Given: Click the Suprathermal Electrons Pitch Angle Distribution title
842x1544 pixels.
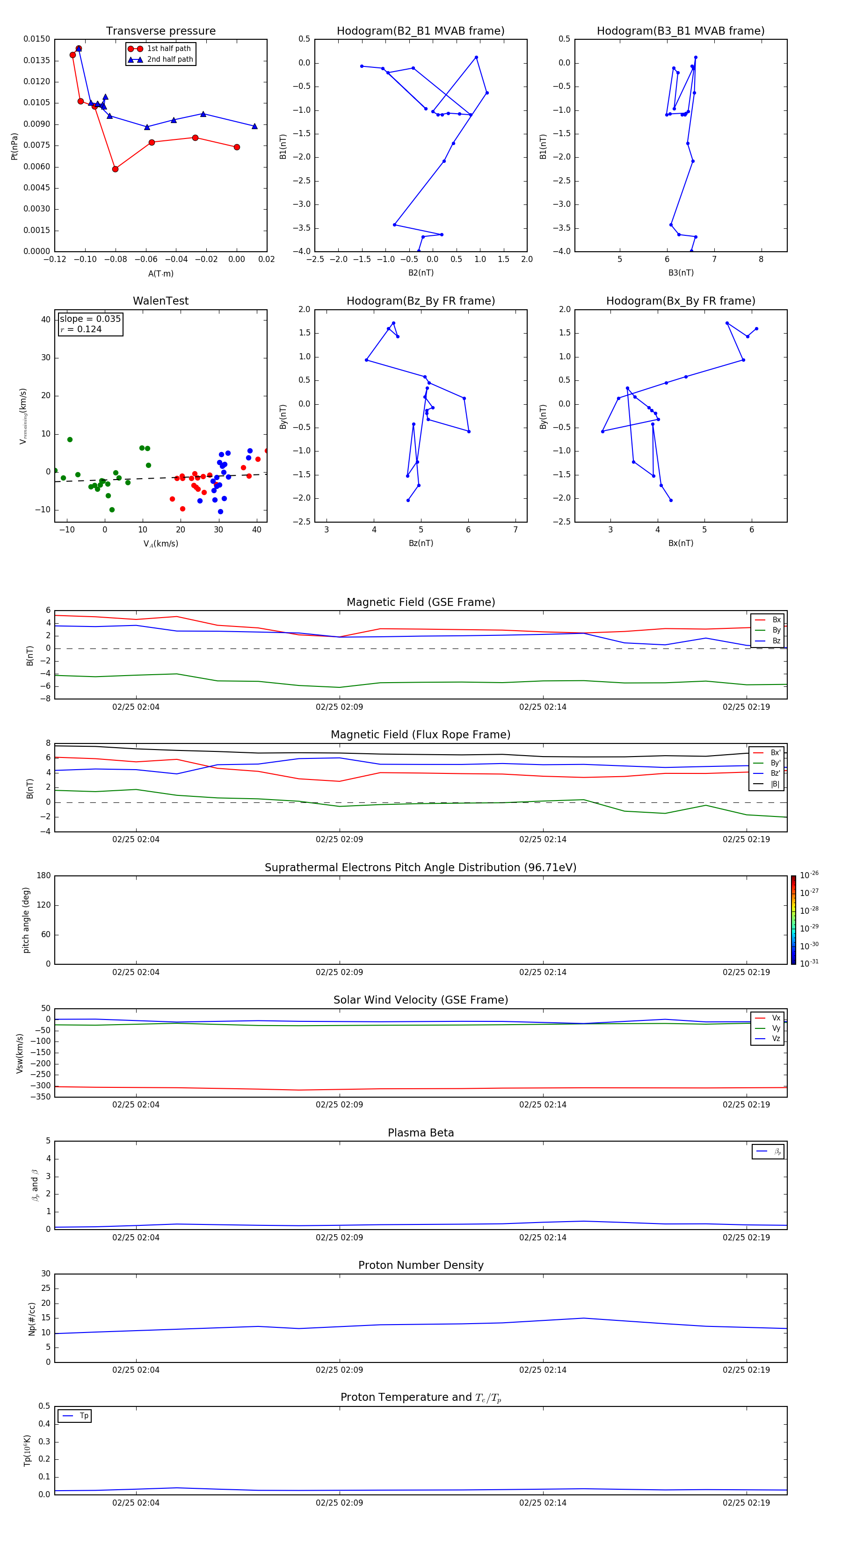Looking at the screenshot, I should pos(421,867).
